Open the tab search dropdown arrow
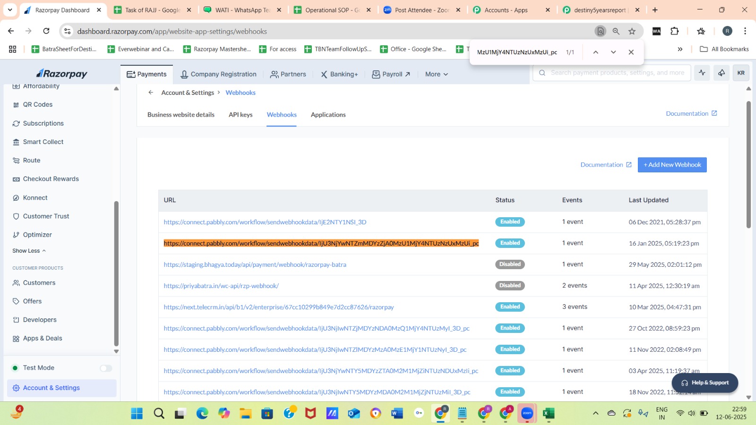Screen dimensions: 756x425 tap(10, 10)
